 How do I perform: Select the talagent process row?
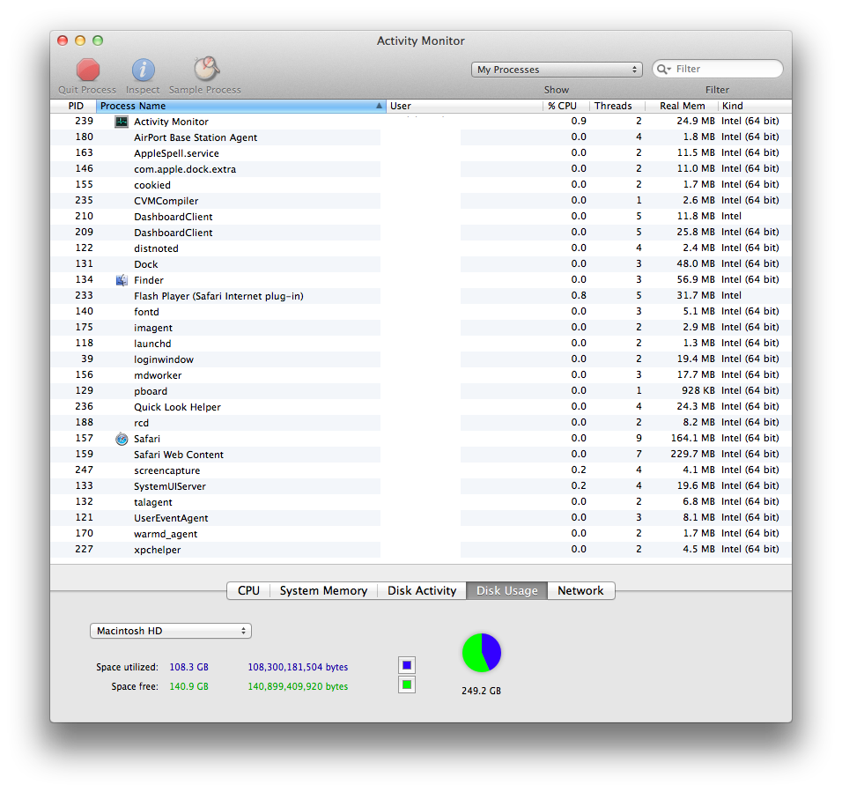click(421, 502)
